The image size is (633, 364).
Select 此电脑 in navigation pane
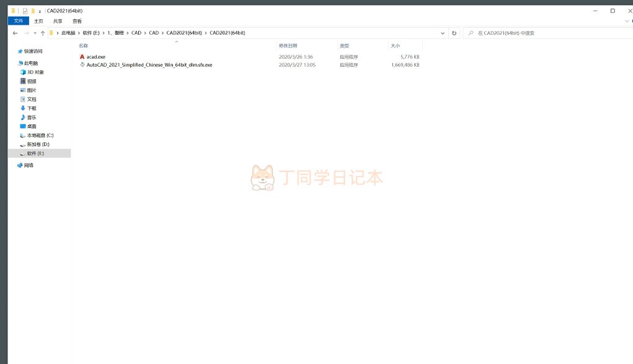point(30,63)
